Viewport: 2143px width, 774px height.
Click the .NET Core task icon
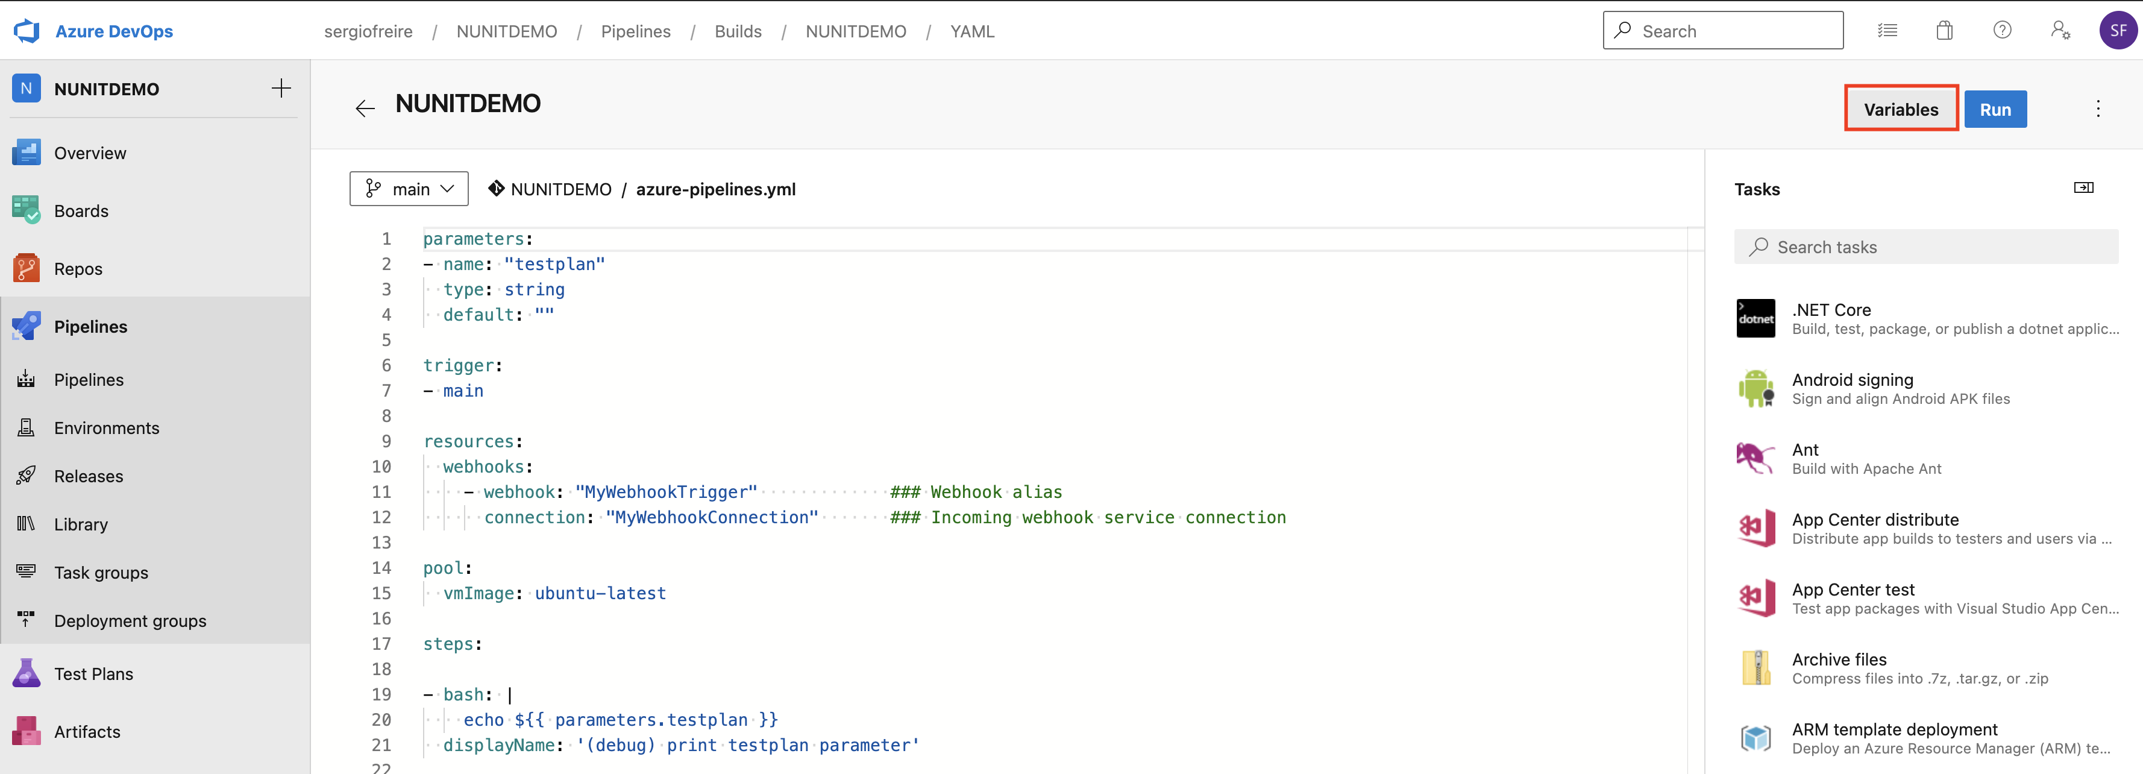(x=1756, y=319)
